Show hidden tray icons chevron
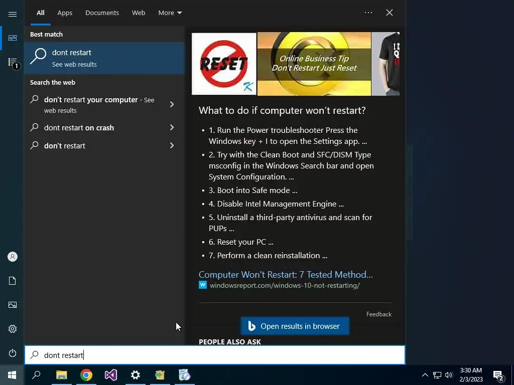This screenshot has width=514, height=385. click(x=425, y=375)
